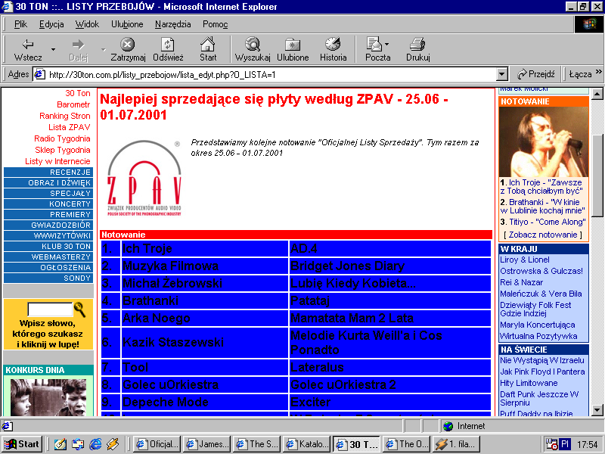The width and height of the screenshot is (605, 454).
Task: Switch to the James... taskbar window
Action: tap(206, 444)
